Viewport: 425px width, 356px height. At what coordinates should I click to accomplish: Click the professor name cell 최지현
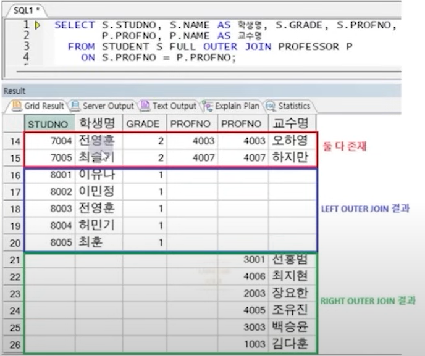(292, 276)
